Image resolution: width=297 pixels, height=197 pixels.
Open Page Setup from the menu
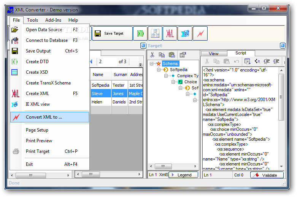click(x=49, y=130)
